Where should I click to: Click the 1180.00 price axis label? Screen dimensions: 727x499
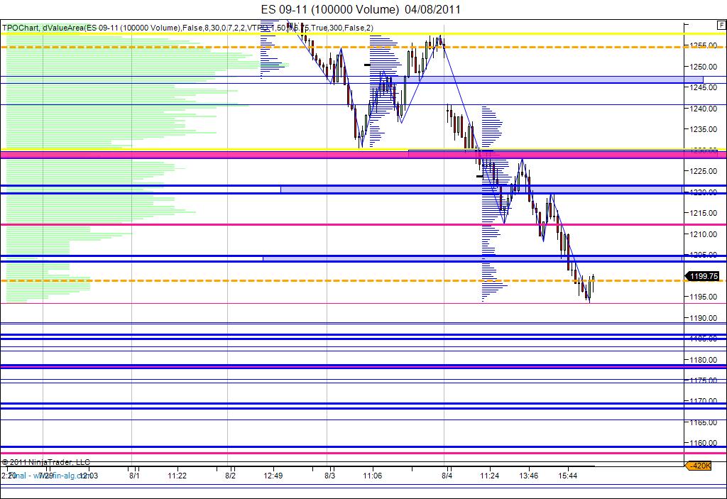point(704,360)
